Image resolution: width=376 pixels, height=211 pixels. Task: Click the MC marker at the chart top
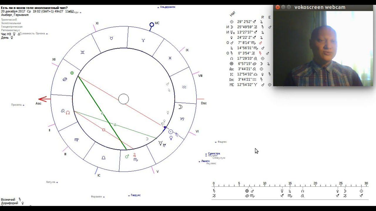(152, 25)
